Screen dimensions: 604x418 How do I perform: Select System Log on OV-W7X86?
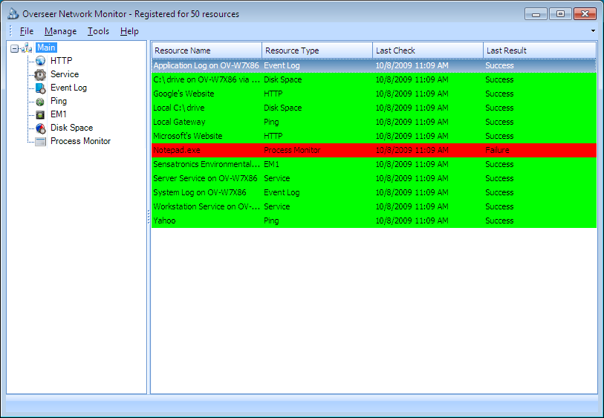click(x=374, y=192)
